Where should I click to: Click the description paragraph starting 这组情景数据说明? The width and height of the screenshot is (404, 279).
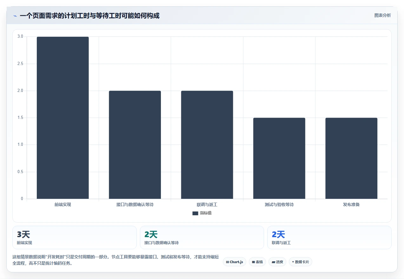[116, 260]
